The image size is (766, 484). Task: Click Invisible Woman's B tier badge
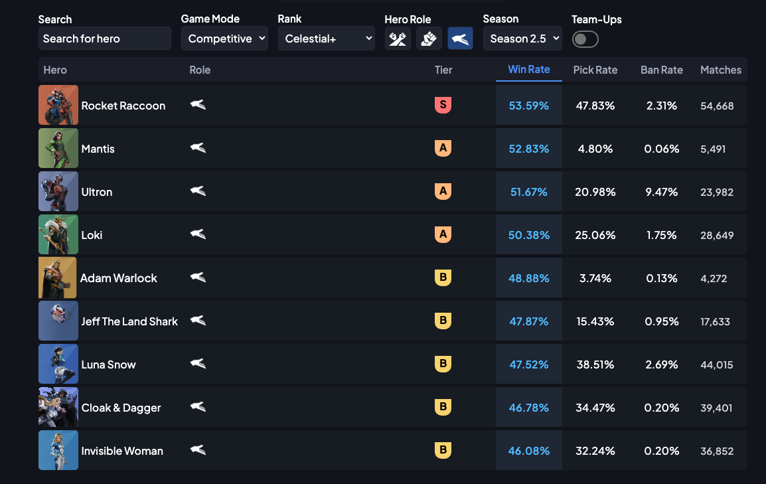tap(443, 450)
